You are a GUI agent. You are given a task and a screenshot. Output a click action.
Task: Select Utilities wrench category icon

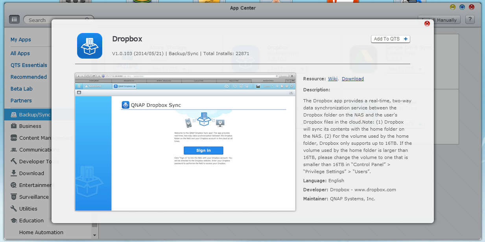(x=14, y=209)
